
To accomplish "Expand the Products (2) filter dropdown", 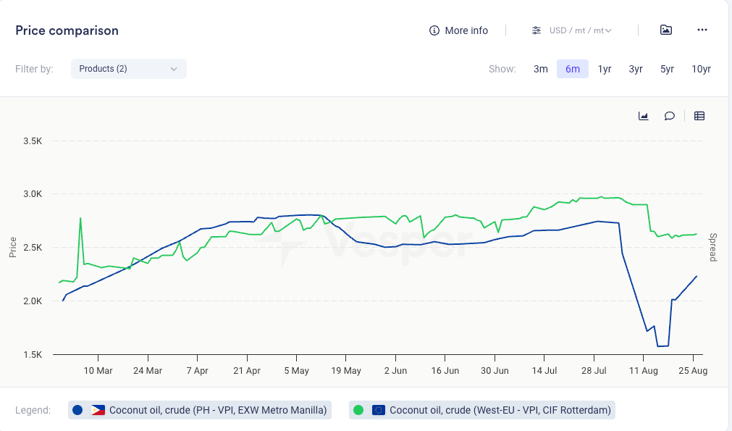I will point(129,69).
